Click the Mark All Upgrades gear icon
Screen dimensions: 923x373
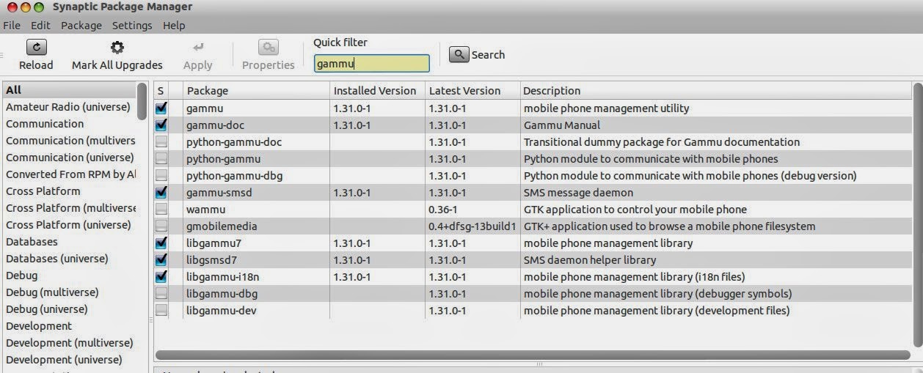117,47
